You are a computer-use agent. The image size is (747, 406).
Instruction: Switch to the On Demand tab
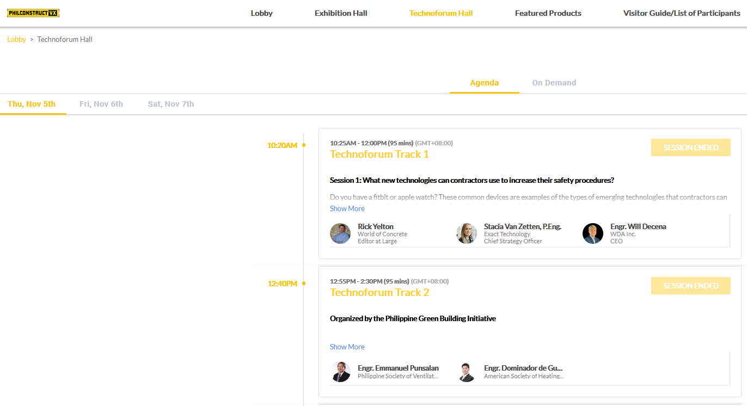coord(554,83)
